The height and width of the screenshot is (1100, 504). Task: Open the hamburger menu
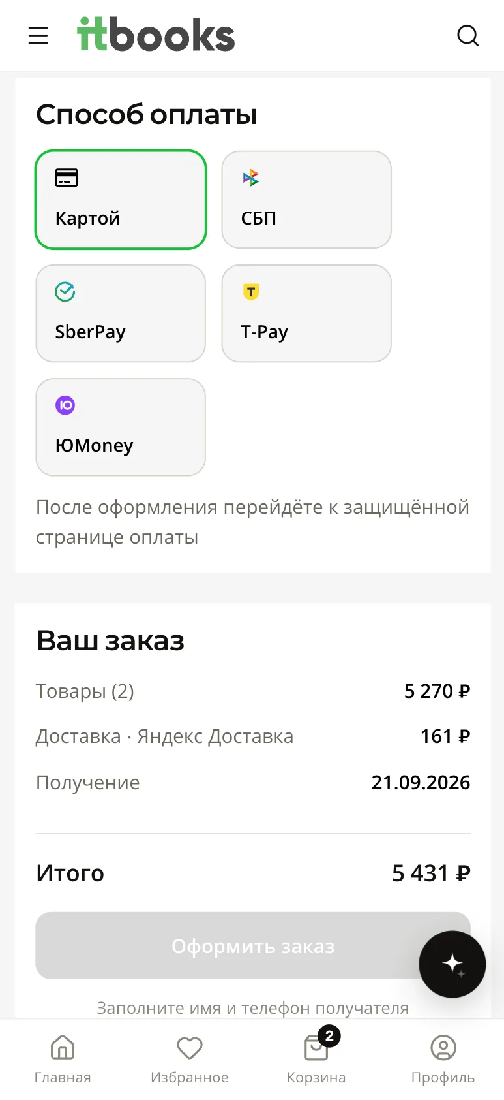(x=38, y=35)
